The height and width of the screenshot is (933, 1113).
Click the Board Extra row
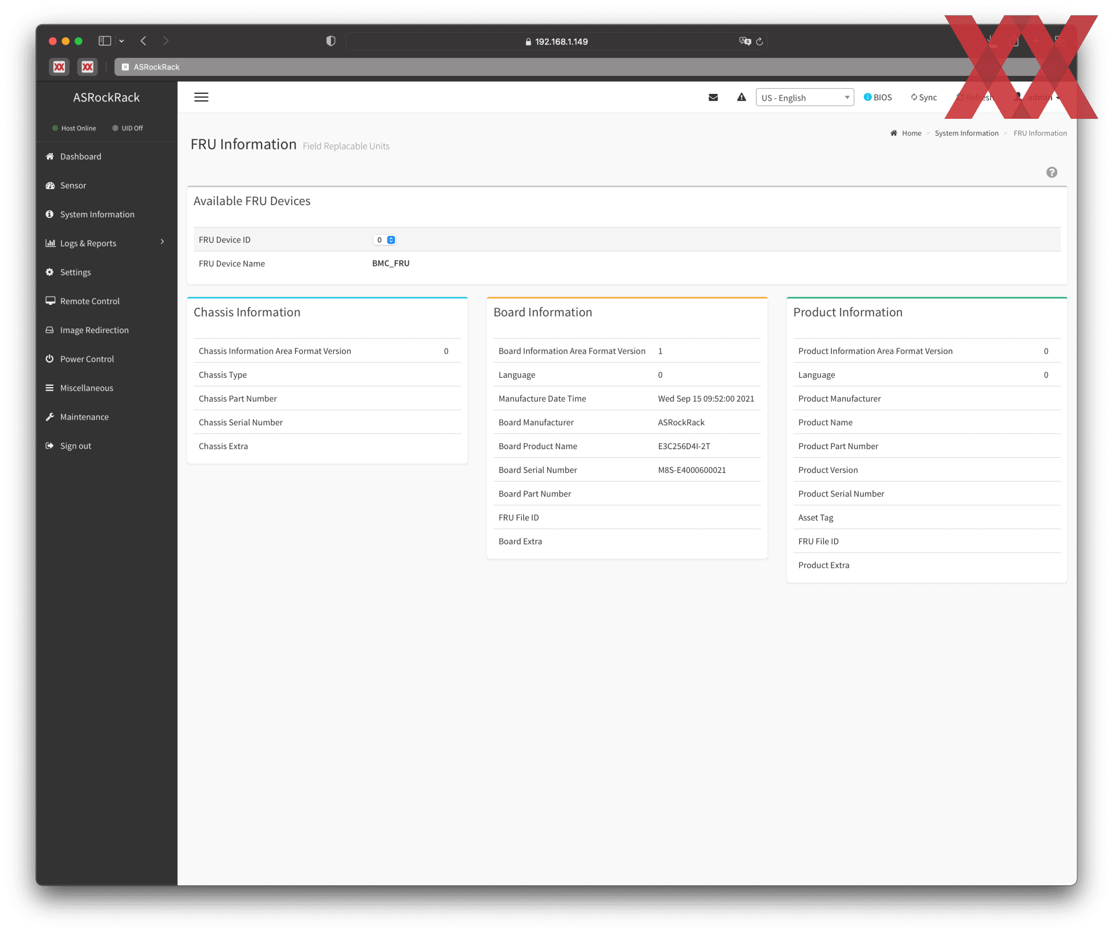tap(627, 541)
